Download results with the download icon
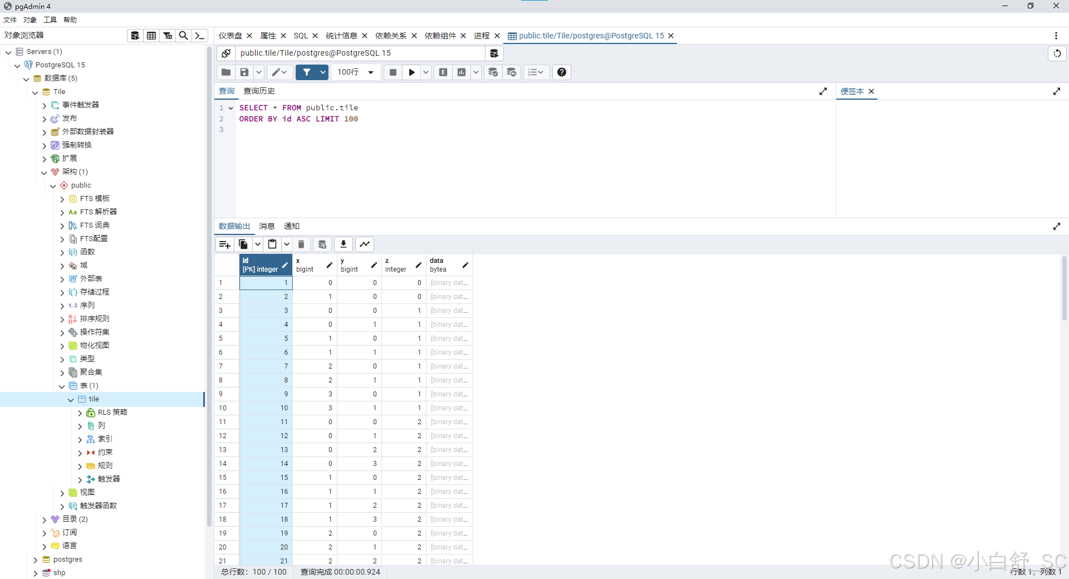 point(344,244)
